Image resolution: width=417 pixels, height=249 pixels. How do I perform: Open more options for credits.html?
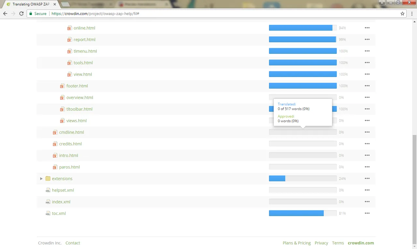click(367, 144)
